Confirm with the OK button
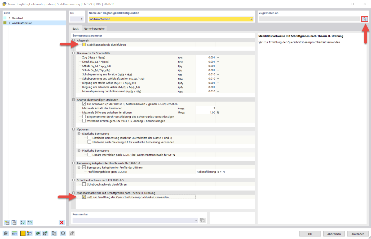This screenshot has width=371, height=239. coord(310,234)
